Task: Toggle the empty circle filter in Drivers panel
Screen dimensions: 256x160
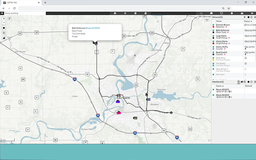Action: point(251,17)
